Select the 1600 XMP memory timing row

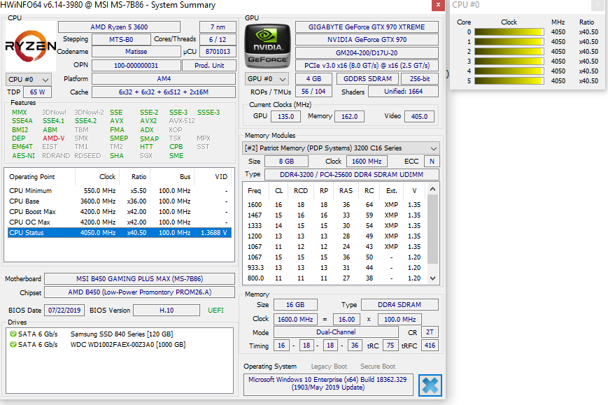(335, 205)
